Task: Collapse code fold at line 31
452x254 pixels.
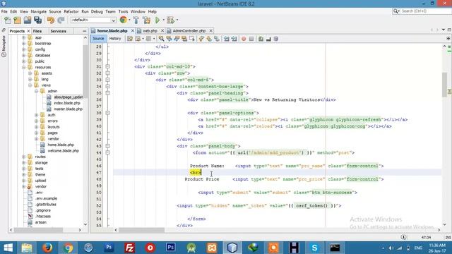Action: (107, 66)
